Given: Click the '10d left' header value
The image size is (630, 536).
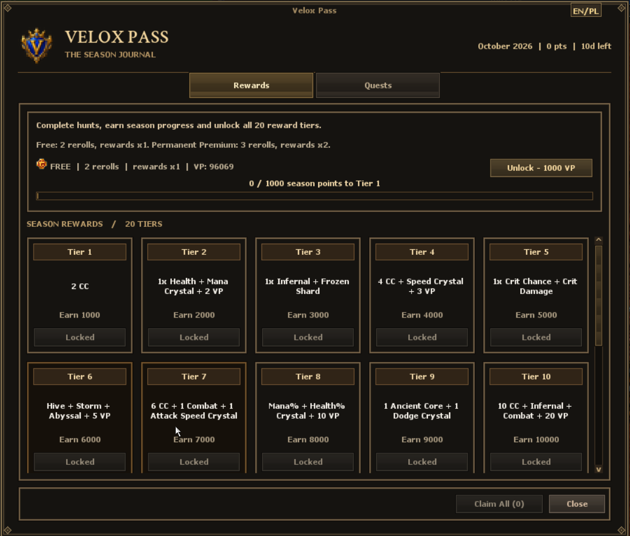Looking at the screenshot, I should pos(596,46).
